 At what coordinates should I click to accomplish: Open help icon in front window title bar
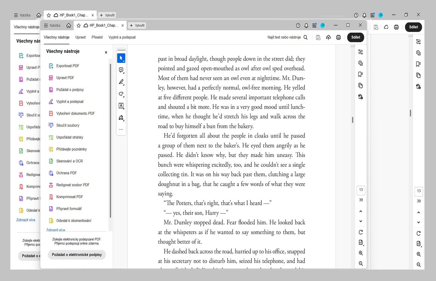tap(298, 25)
